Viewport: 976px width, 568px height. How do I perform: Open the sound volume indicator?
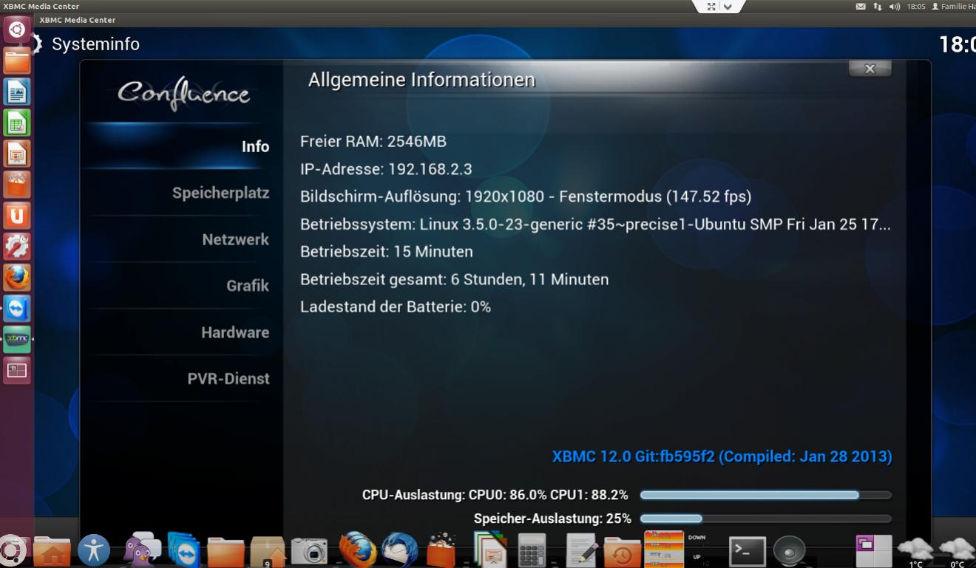[x=895, y=6]
